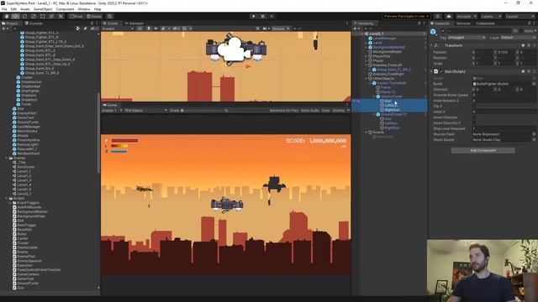Select the Hand tool in the toolbar
Screen dimensions: 538x302
click(x=7, y=16)
